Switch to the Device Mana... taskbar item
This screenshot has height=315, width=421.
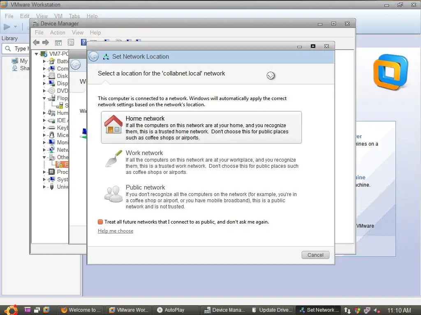[x=225, y=310]
